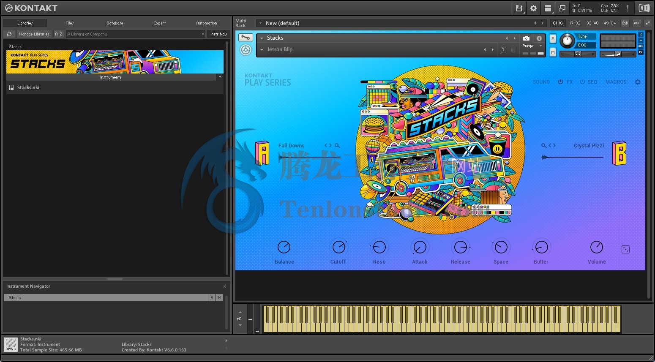
Task: Switch to info view icon
Action: 539,38
